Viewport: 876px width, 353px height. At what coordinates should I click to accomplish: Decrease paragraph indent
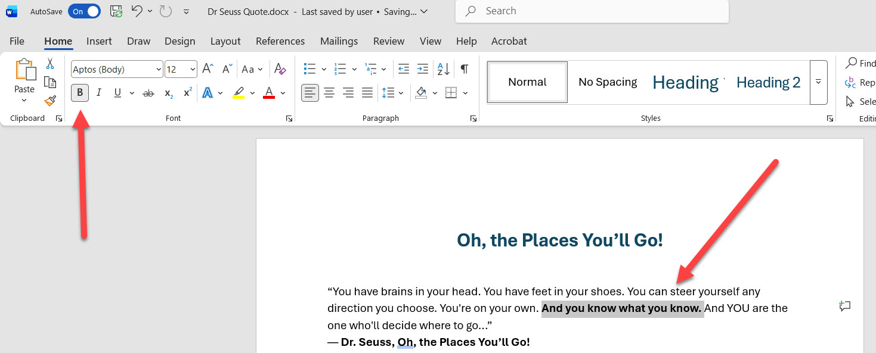(x=404, y=69)
